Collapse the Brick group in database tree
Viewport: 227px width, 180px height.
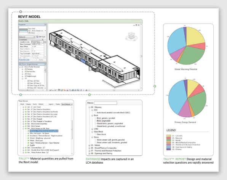point(92,115)
